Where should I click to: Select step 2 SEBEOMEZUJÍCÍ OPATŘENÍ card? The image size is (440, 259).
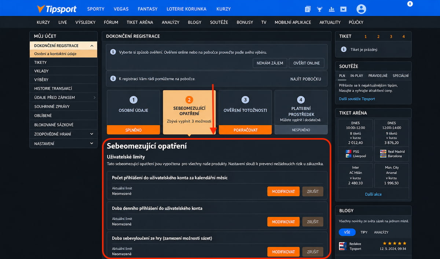189,112
